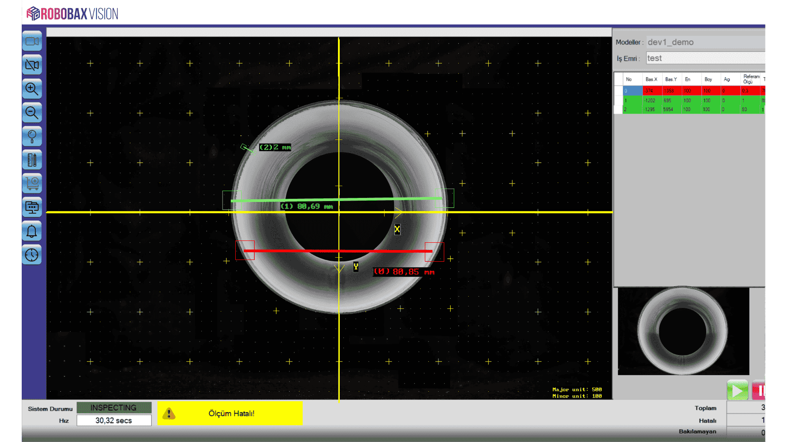
Task: Click the Major unit: 500 text
Action: pyautogui.click(x=577, y=389)
